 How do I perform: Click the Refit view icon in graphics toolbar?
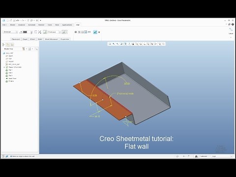click(x=110, y=44)
